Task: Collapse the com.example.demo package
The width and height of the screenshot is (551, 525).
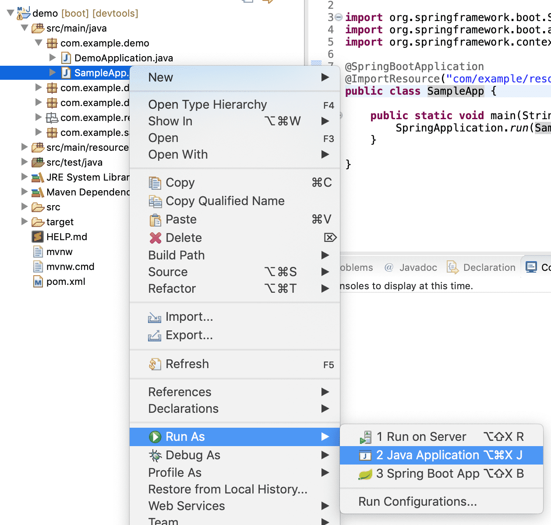Action: tap(38, 43)
